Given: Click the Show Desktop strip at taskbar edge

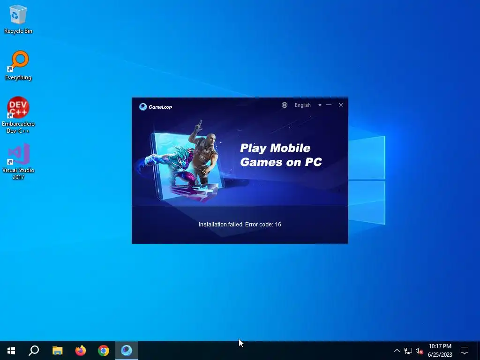Looking at the screenshot, I should [x=479, y=351].
